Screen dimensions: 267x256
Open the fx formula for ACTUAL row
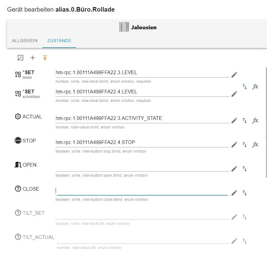coord(255,121)
